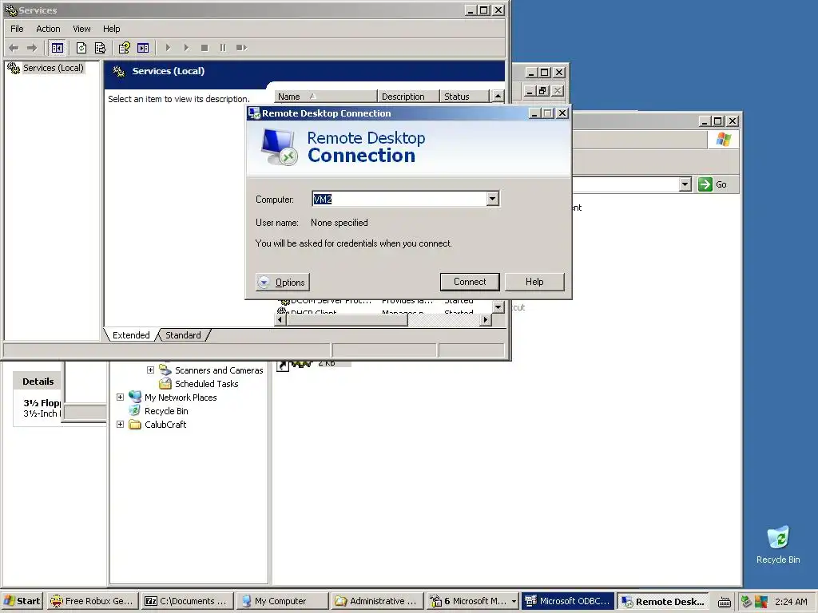Open the Action menu in Services
Viewport: 818px width, 613px height.
[x=48, y=29]
